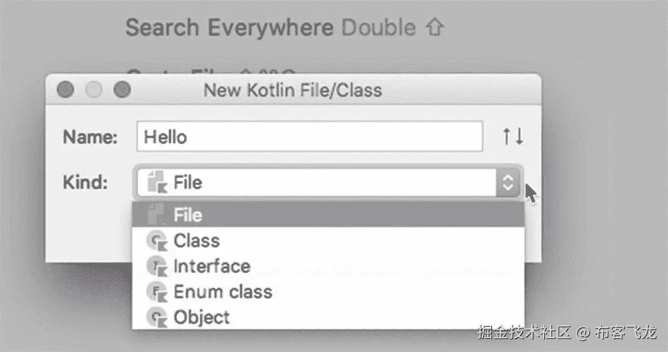This screenshot has width=668, height=352.
Task: Click the Kind dropdown stepper arrows
Action: (508, 183)
